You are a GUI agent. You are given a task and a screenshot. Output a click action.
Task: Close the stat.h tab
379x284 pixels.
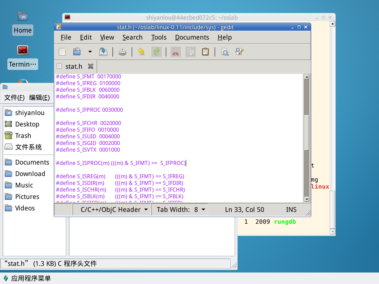pyautogui.click(x=90, y=66)
